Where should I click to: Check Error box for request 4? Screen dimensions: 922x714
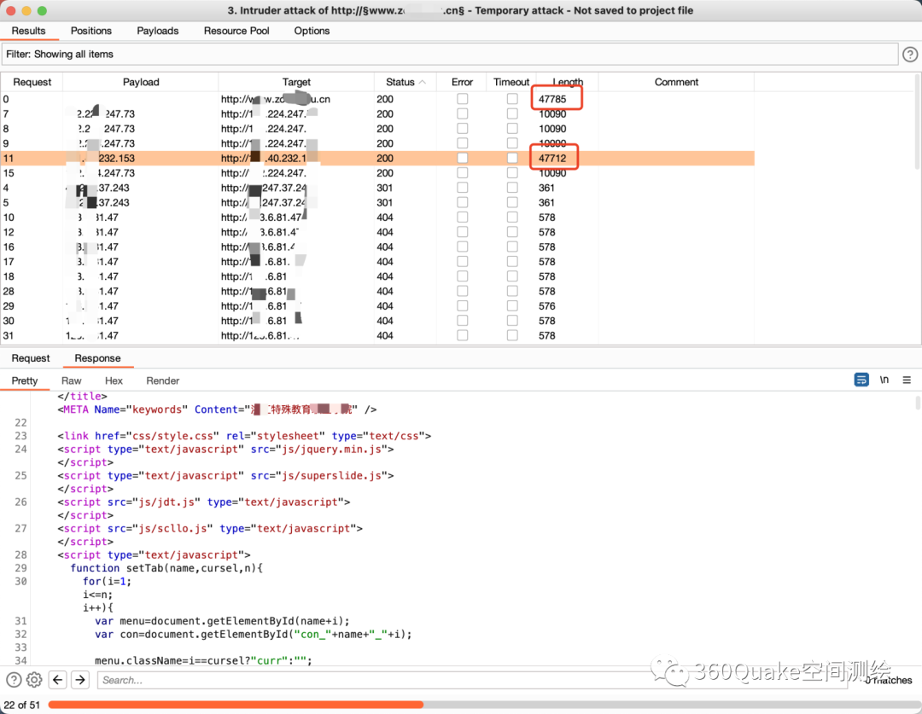pyautogui.click(x=463, y=188)
